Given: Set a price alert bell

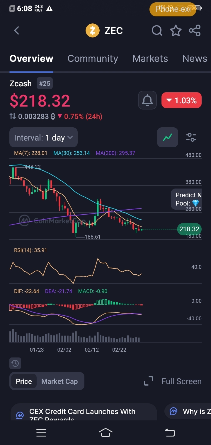Looking at the screenshot, I should coord(147,100).
